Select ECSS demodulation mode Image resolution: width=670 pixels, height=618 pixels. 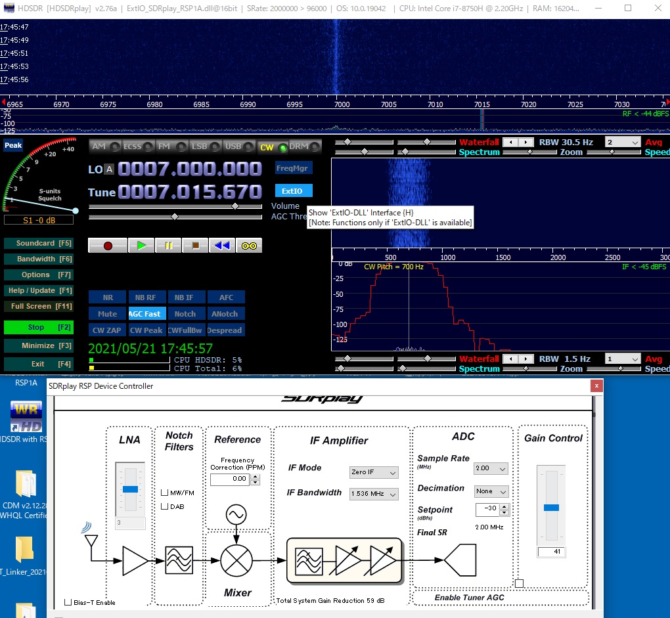coord(138,146)
